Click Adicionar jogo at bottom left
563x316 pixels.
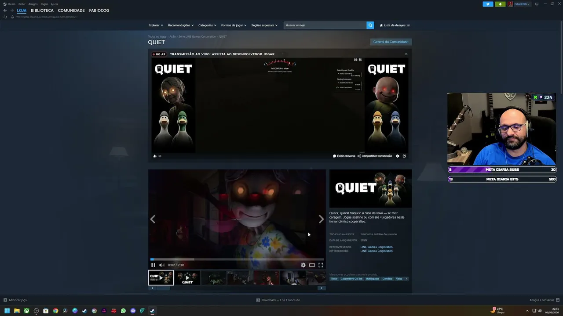tap(15, 300)
